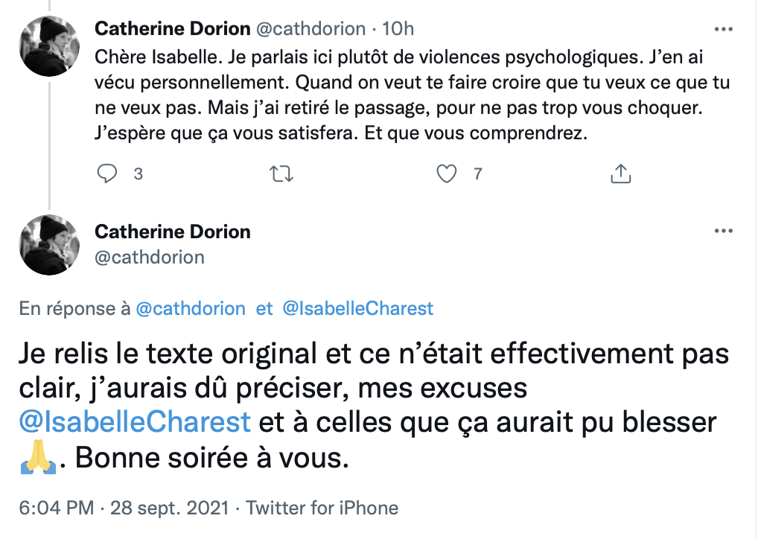Open @cathdorion in the 'En réponse à' line
This screenshot has width=758, height=539.
point(191,308)
